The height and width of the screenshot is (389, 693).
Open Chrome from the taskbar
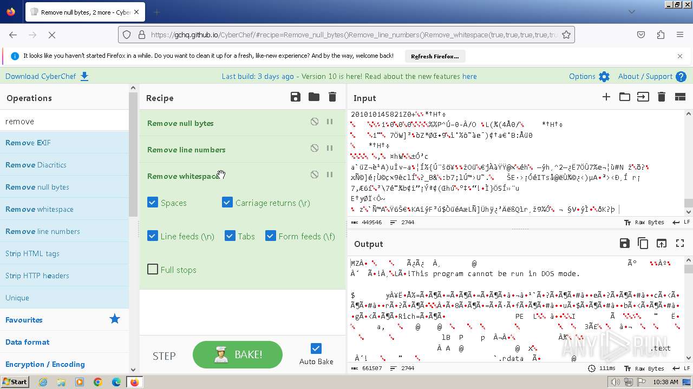[98, 382]
